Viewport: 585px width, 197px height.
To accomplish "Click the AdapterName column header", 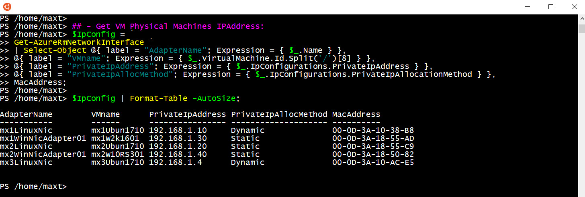I will pyautogui.click(x=26, y=115).
